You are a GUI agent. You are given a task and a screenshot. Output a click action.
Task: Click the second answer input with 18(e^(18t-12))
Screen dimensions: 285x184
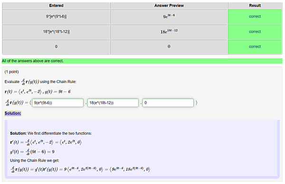click(x=113, y=103)
